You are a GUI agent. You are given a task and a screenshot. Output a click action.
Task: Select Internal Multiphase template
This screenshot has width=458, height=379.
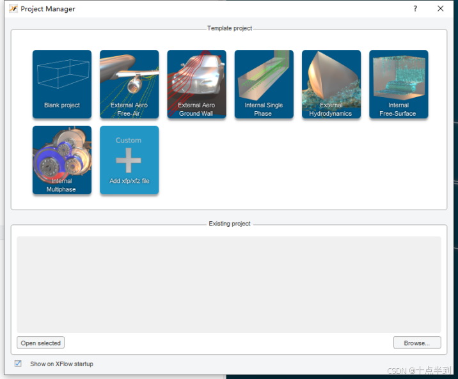click(62, 160)
